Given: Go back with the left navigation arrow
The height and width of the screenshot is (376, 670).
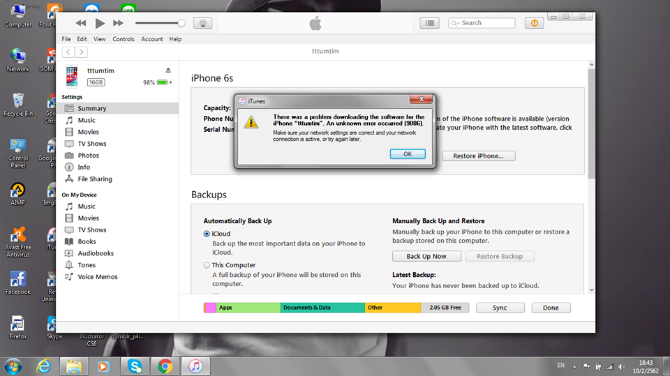Looking at the screenshot, I should pyautogui.click(x=68, y=52).
